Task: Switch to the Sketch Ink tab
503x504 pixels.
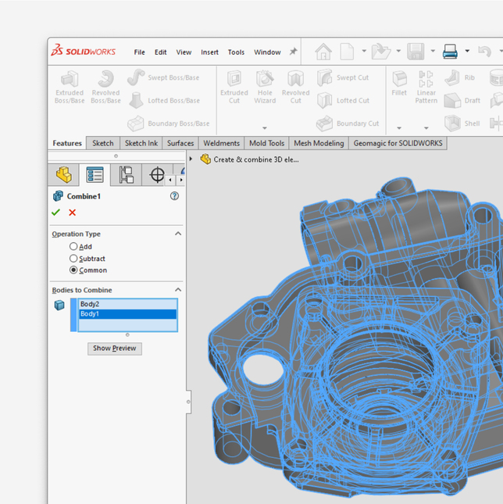Action: pyautogui.click(x=141, y=143)
